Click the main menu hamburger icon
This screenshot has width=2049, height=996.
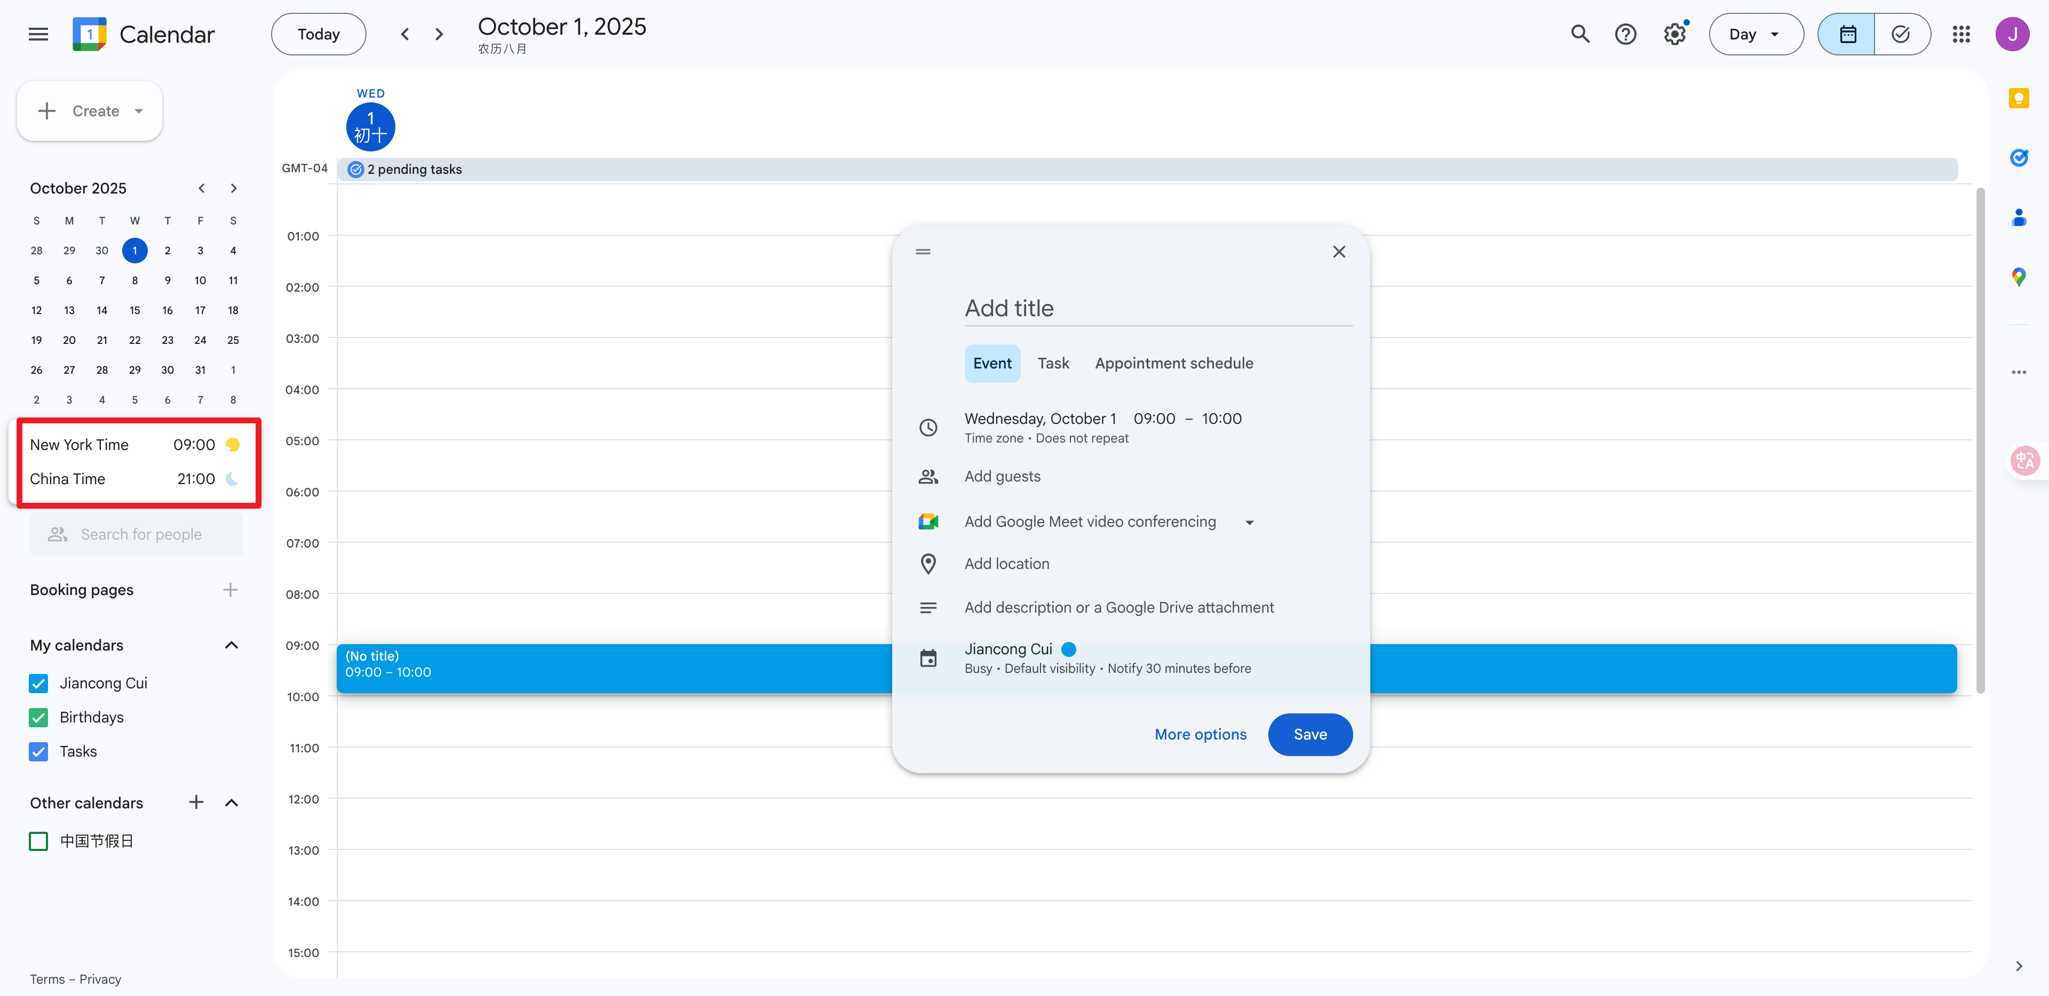tap(38, 34)
